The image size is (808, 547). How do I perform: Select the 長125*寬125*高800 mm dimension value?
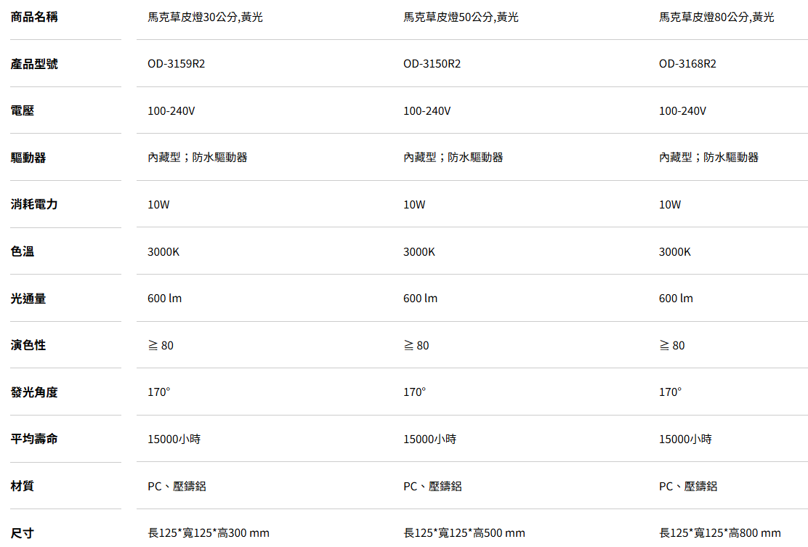[720, 533]
